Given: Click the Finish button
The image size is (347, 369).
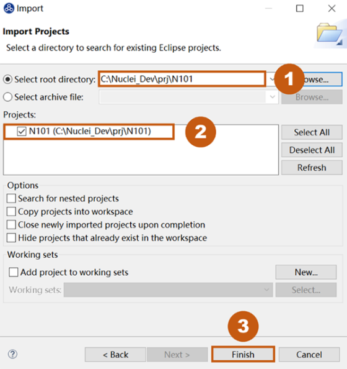Looking at the screenshot, I should click(243, 354).
